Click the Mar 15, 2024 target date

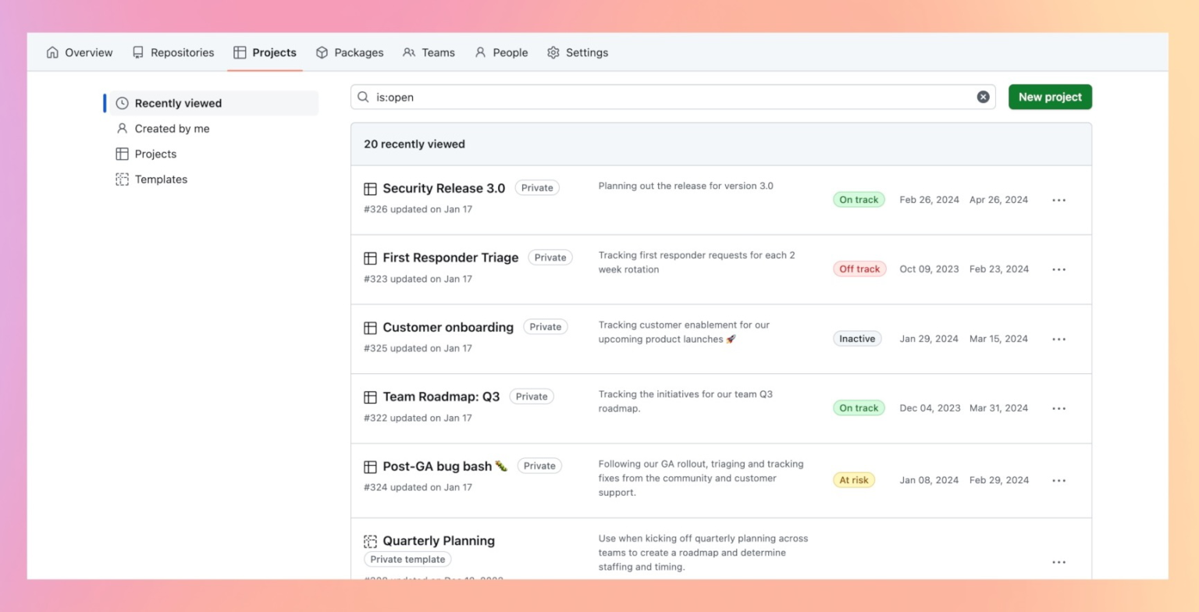pyautogui.click(x=998, y=339)
